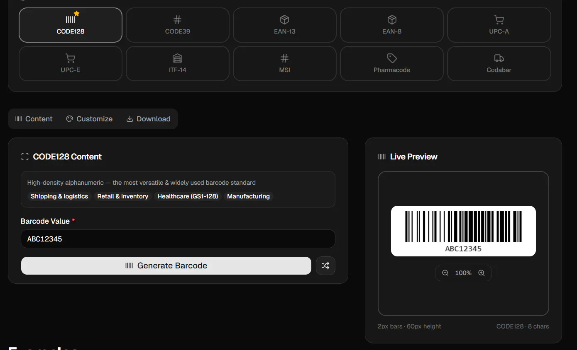Click the shuffle random value icon
Viewport: 577px width, 350px height.
(325, 266)
